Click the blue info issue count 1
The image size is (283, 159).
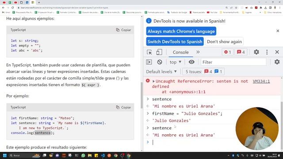[x=218, y=72]
